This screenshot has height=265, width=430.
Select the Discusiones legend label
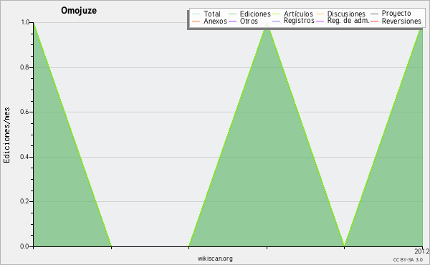[x=346, y=14]
